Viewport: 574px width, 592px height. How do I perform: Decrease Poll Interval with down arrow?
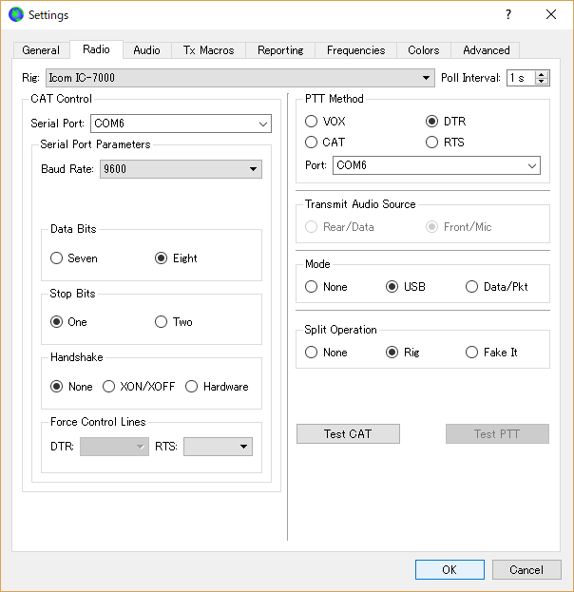click(542, 82)
